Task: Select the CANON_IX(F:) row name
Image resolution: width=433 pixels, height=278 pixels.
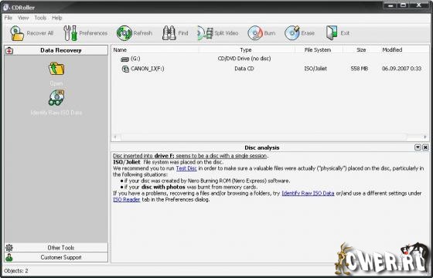Action: click(x=147, y=69)
